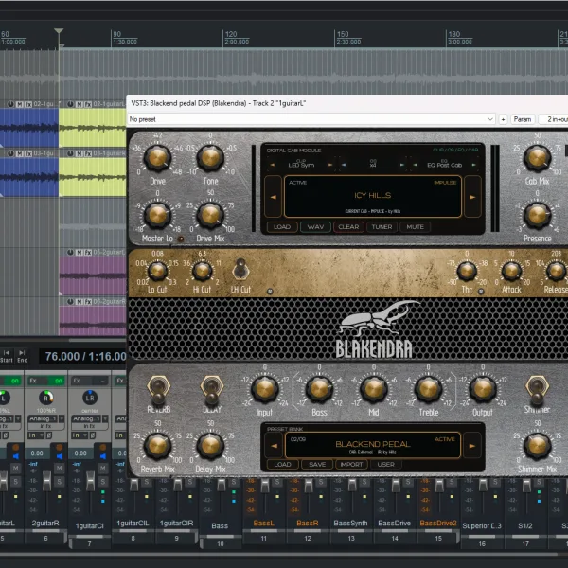Viewport: 568px width, 568px height.
Task: Click the Bass EQ knob
Action: pos(319,389)
